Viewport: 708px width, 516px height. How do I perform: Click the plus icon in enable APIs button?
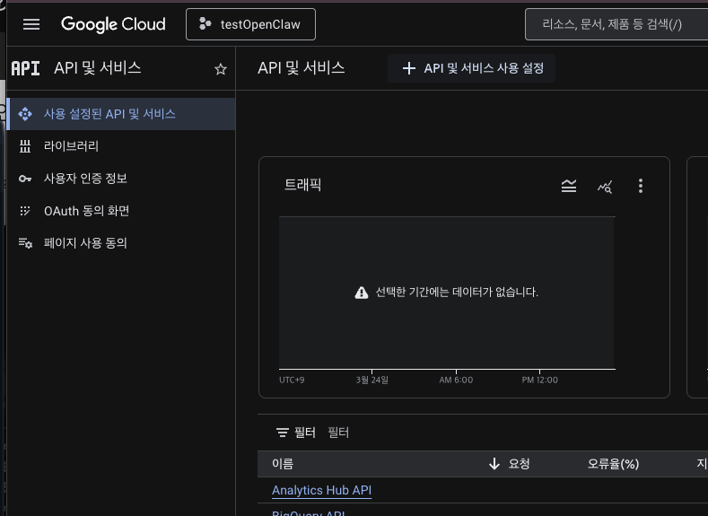coord(409,68)
